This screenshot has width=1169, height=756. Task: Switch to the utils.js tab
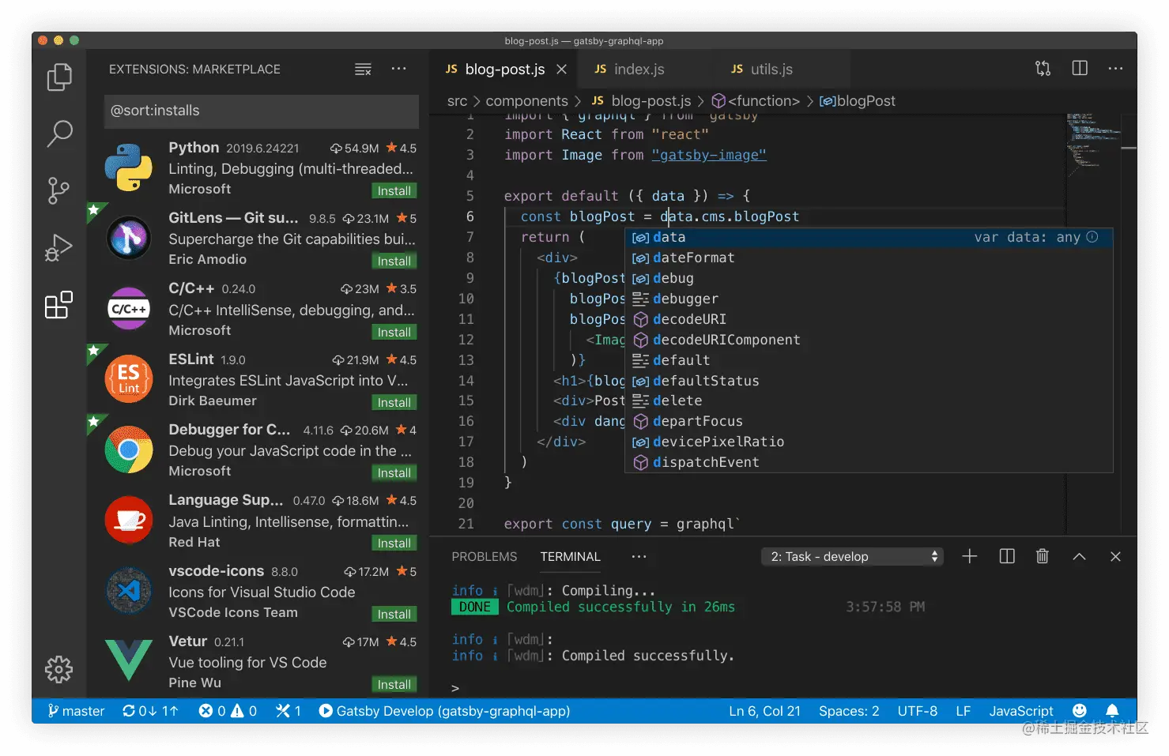(771, 70)
